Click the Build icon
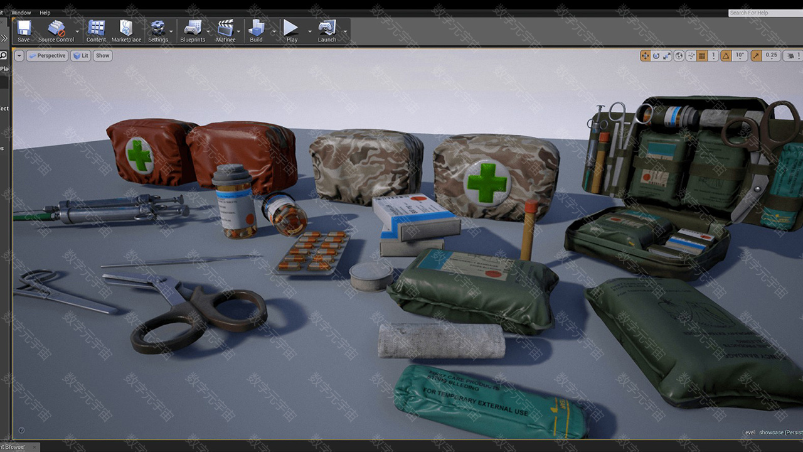Viewport: 803px width, 452px height. coord(256,31)
